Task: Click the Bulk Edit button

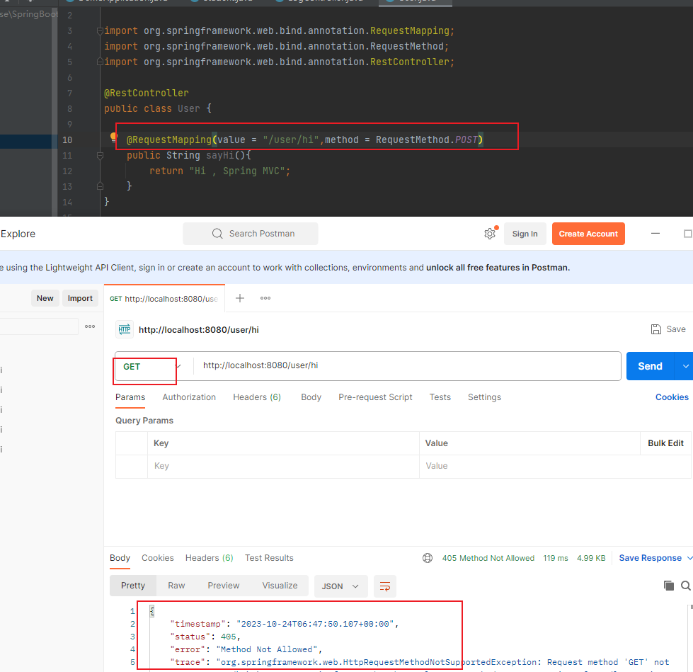Action: click(x=665, y=443)
